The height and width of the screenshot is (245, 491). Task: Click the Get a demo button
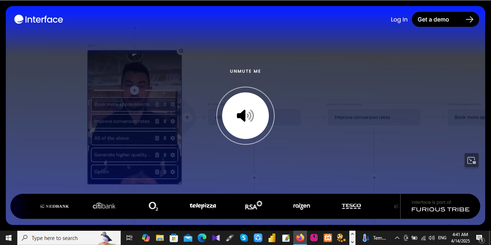pos(445,19)
